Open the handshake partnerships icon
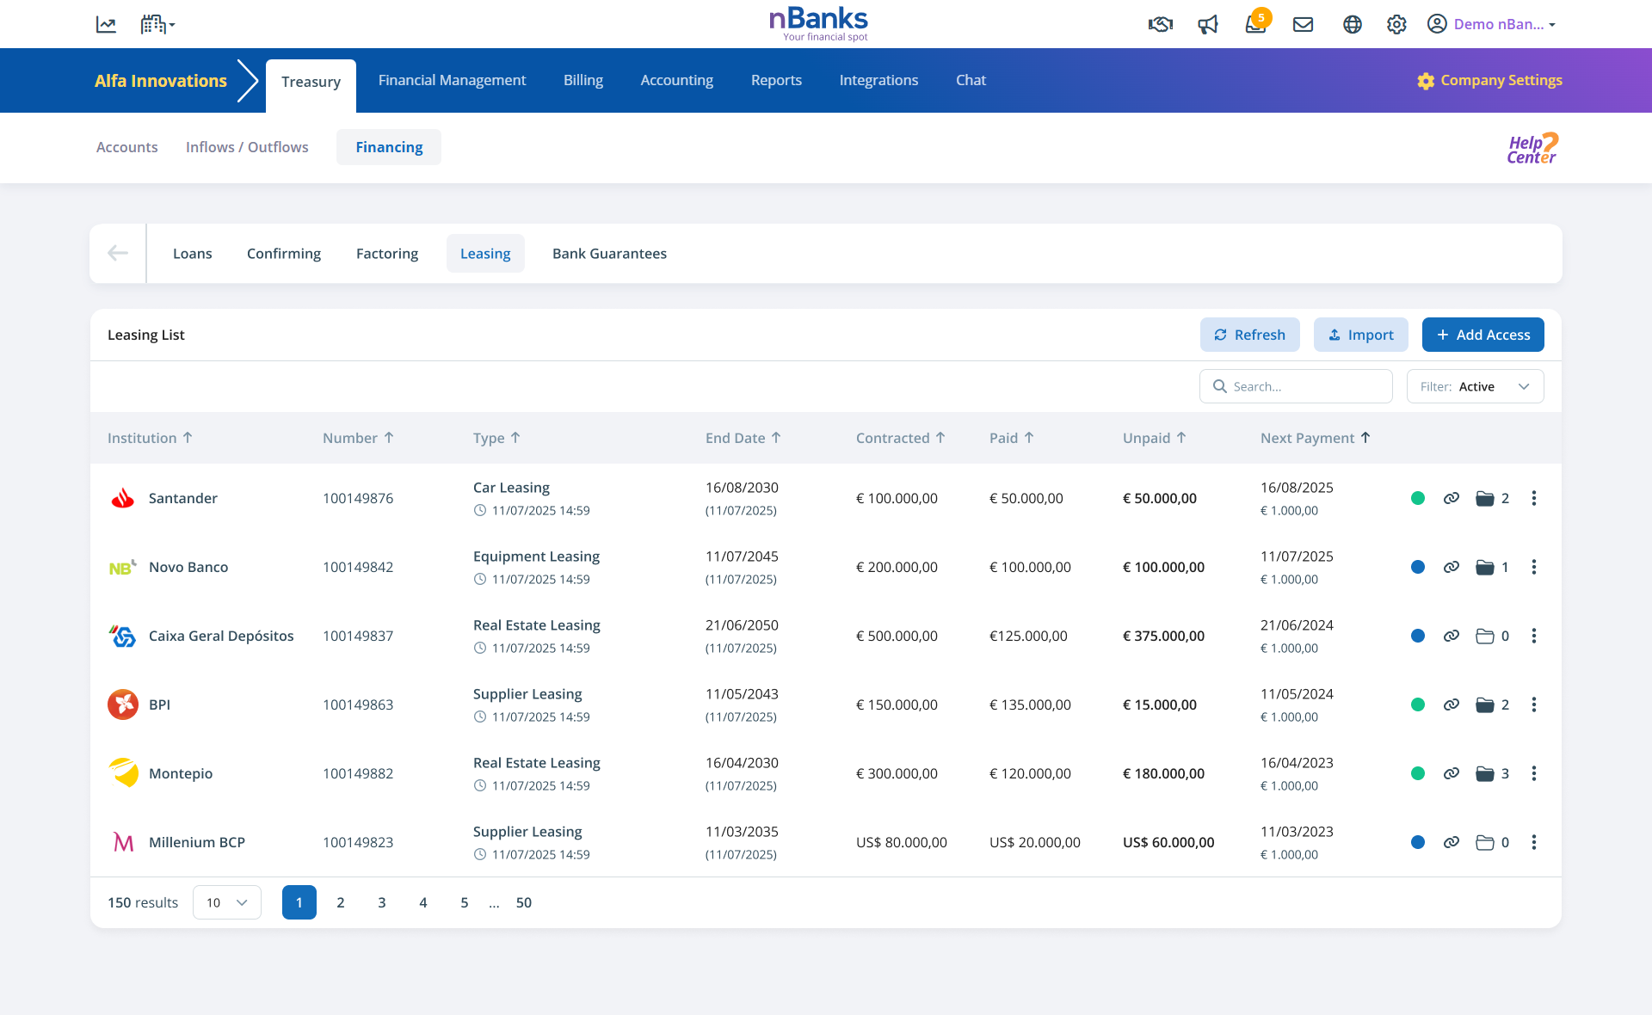1652x1015 pixels. click(1160, 24)
